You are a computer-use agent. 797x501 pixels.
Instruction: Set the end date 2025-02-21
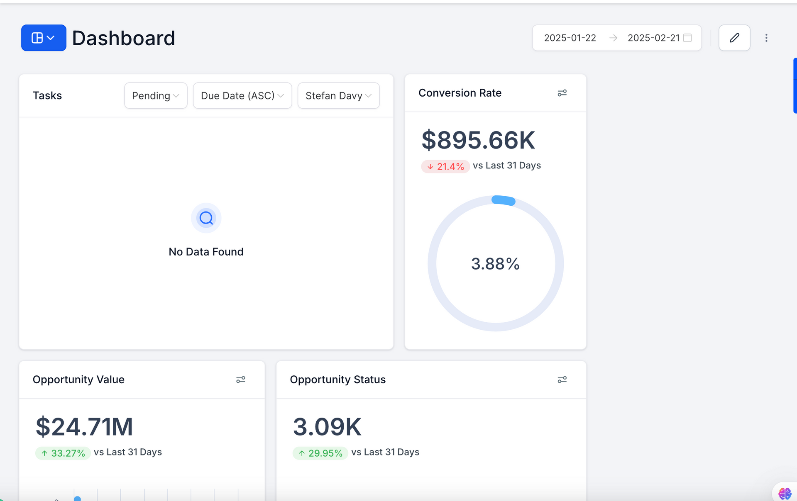[653, 38]
